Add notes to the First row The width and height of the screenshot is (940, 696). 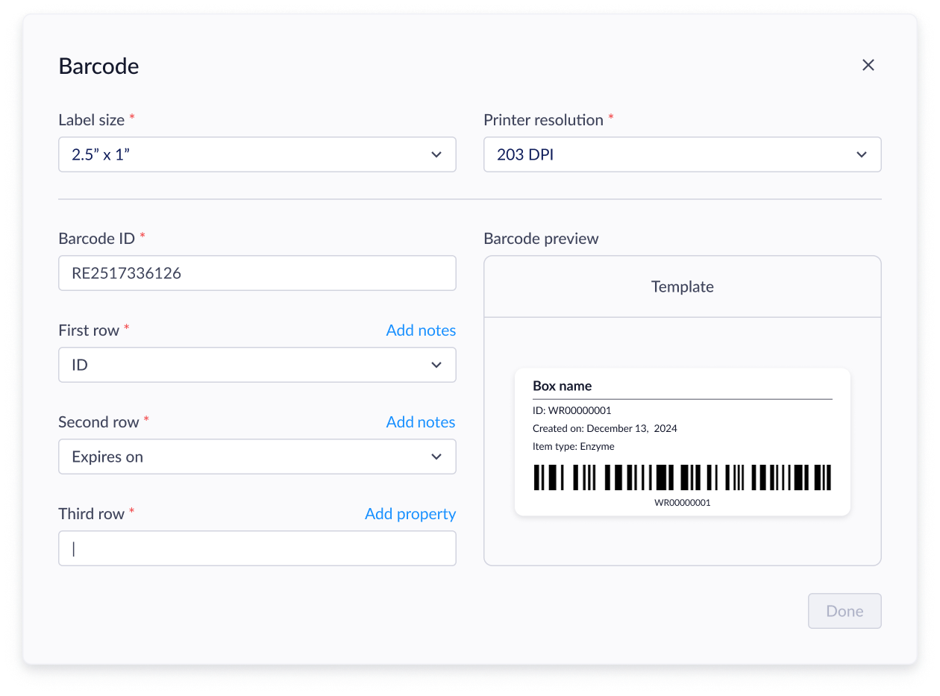421,330
